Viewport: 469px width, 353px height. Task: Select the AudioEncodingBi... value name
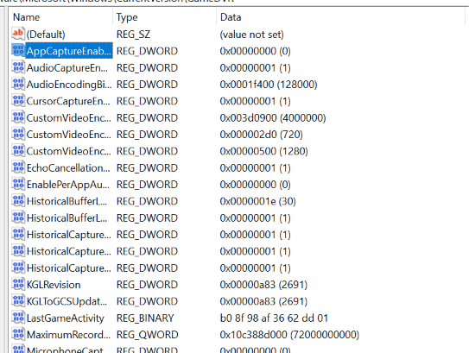pos(69,85)
